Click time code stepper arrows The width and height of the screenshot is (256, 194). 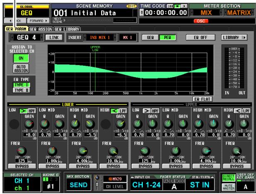[x=142, y=13]
